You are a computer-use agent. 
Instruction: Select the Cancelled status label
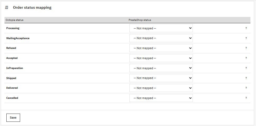tap(12, 98)
